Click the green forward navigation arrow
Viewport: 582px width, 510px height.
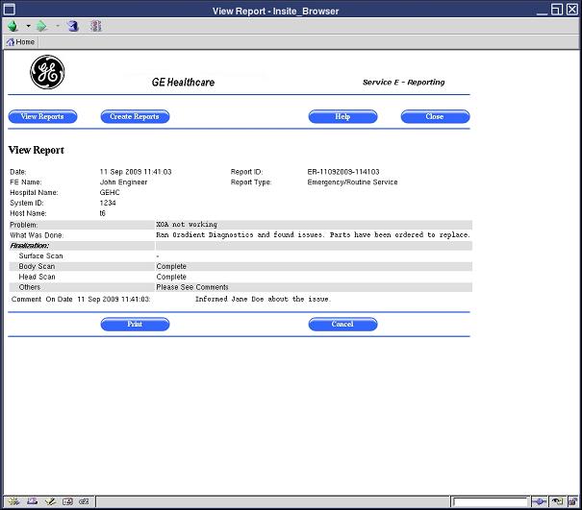41,26
